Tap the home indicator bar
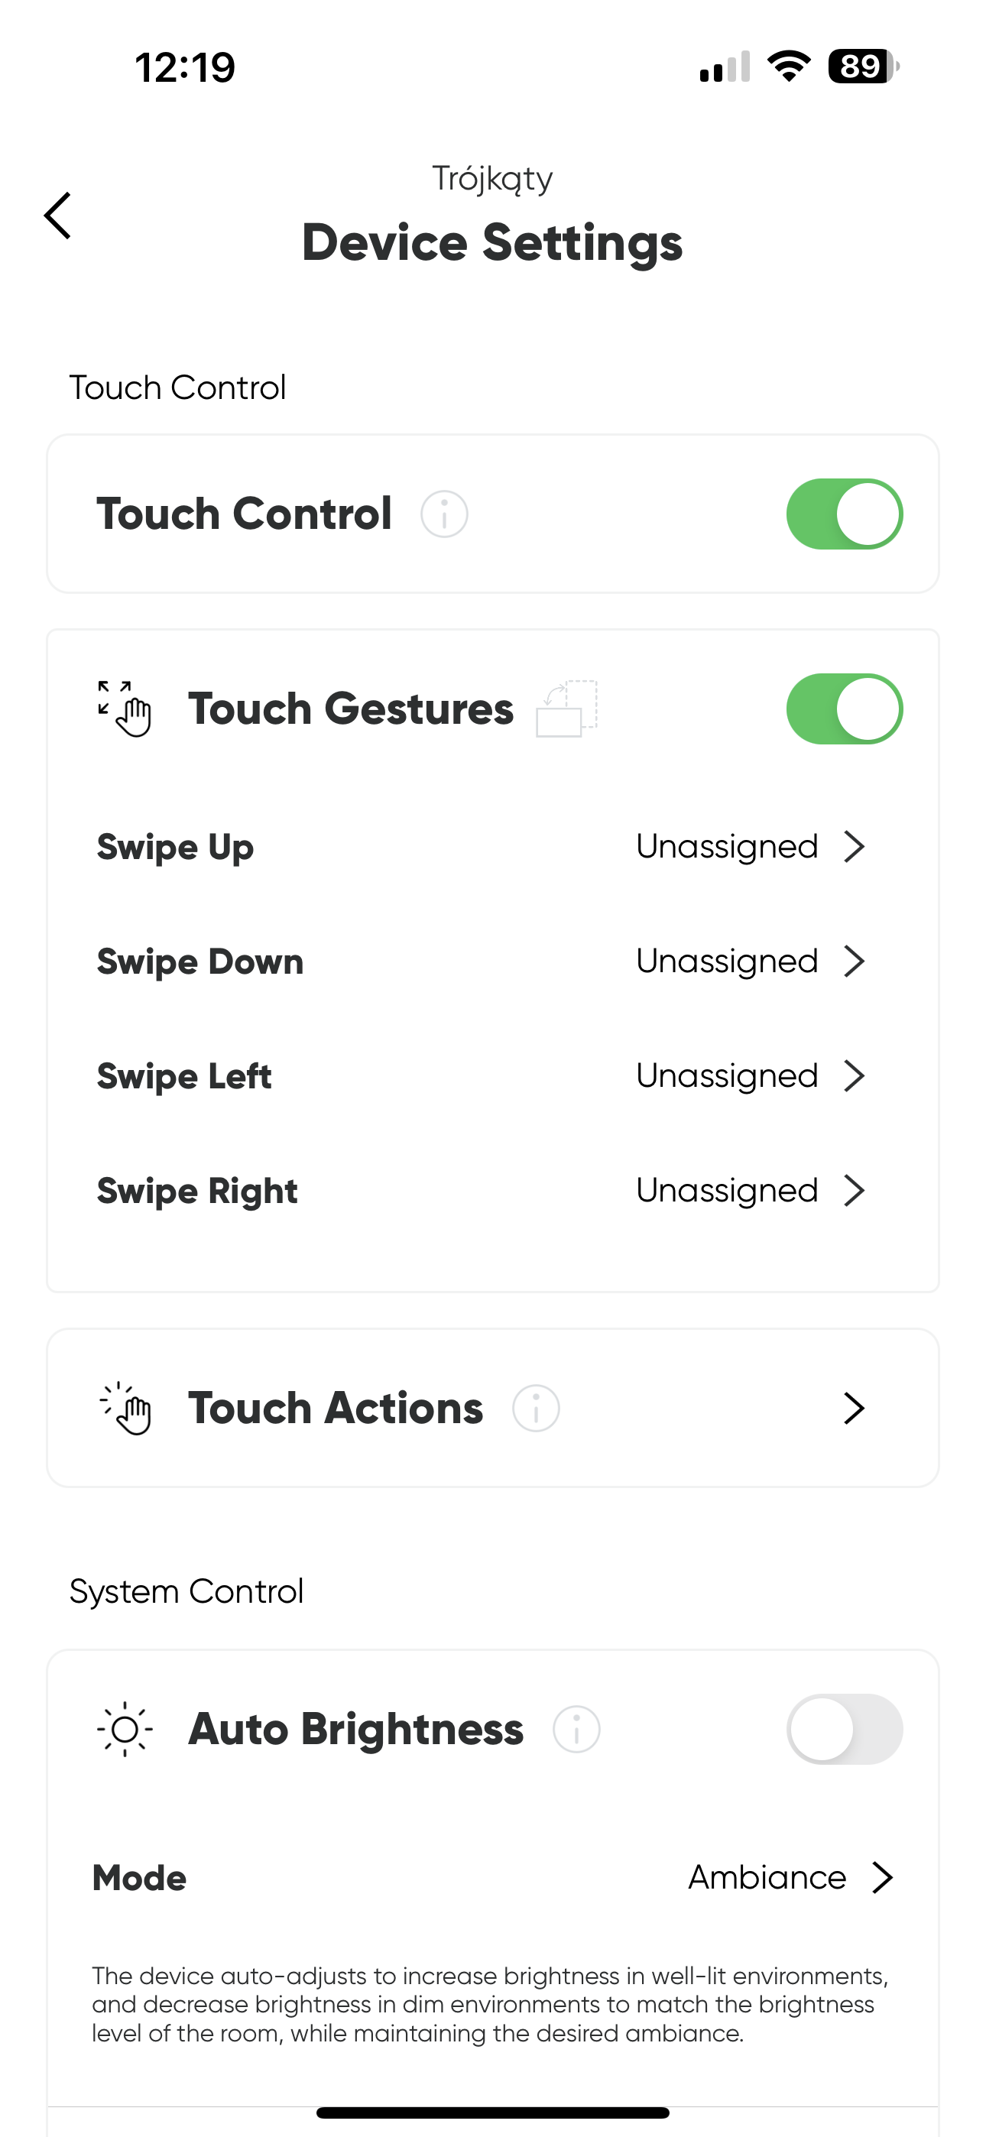Viewport: 986px width, 2137px height. (x=493, y=2112)
